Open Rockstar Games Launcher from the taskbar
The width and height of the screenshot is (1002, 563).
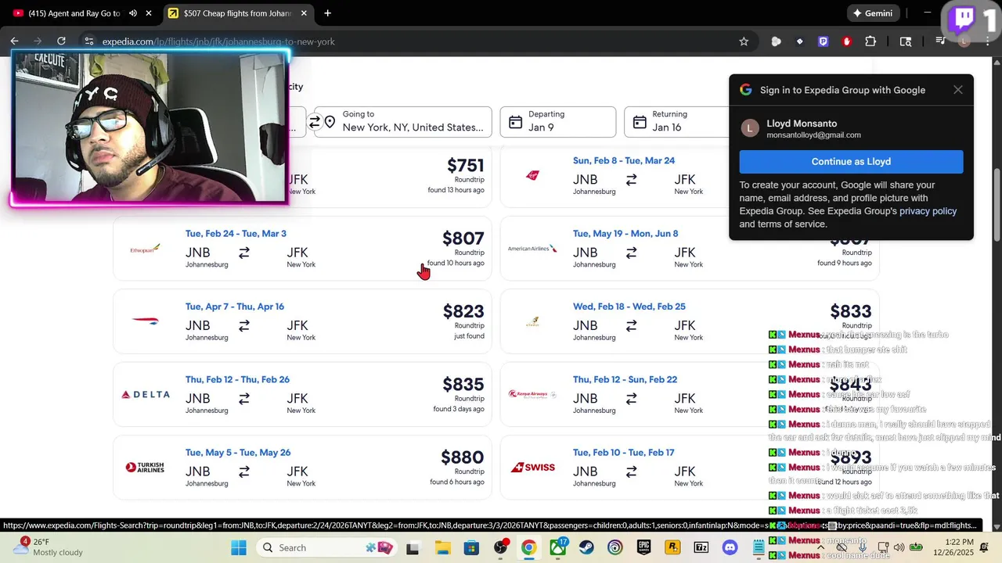(672, 547)
